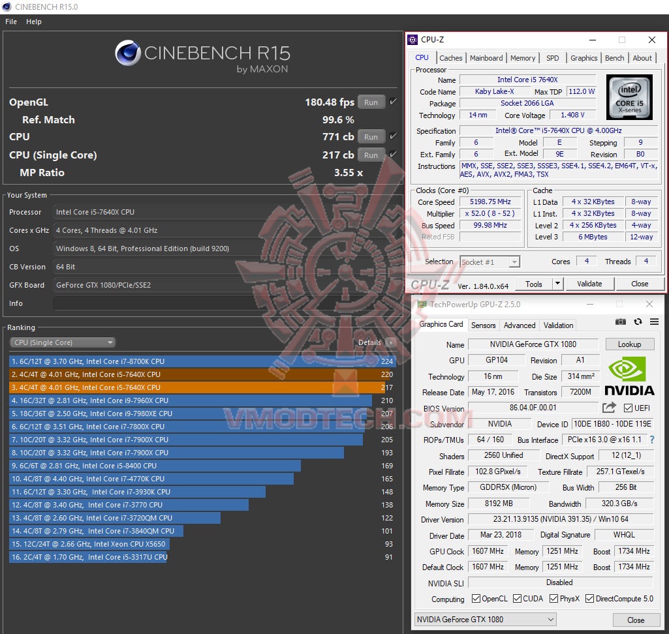Click the Close button in CPU-Z
The width and height of the screenshot is (669, 634).
coord(639,284)
